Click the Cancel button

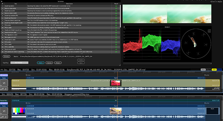(x=49, y=63)
